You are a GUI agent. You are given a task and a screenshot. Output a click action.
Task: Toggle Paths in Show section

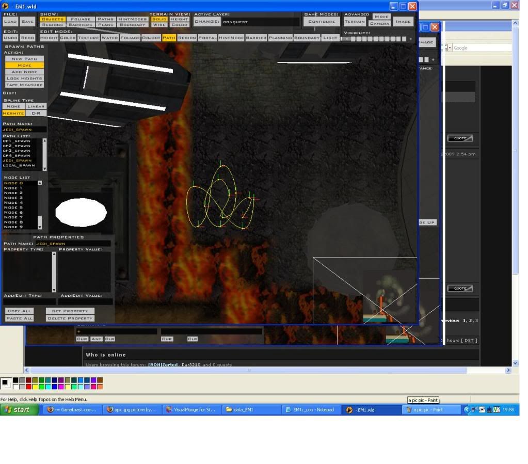pyautogui.click(x=105, y=19)
